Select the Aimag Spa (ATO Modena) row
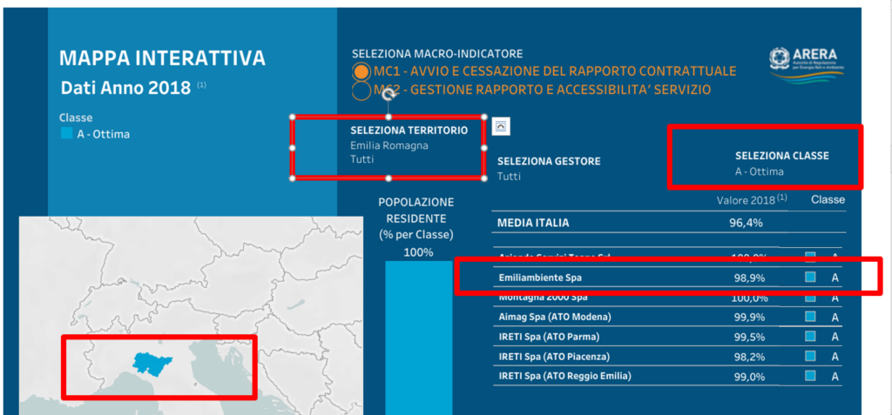The width and height of the screenshot is (892, 415). click(x=669, y=317)
